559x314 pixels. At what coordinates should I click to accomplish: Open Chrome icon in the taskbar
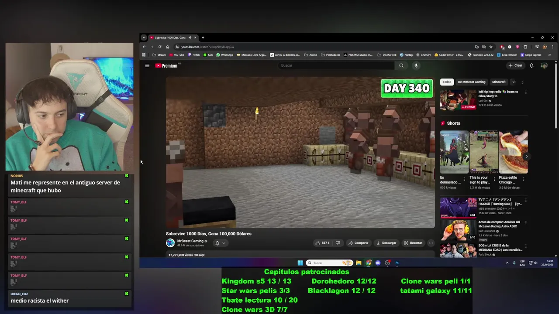[368, 263]
